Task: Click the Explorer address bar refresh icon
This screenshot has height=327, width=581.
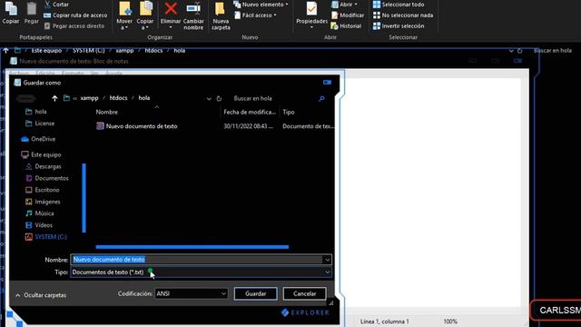Action: tap(520, 51)
